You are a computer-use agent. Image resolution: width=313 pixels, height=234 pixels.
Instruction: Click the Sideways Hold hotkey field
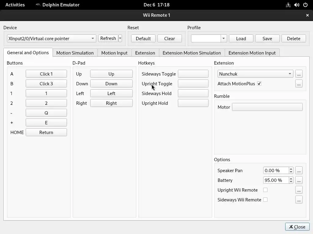(193, 93)
